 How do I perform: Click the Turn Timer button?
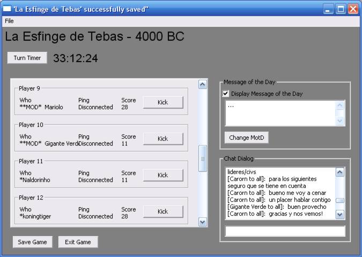tap(27, 58)
